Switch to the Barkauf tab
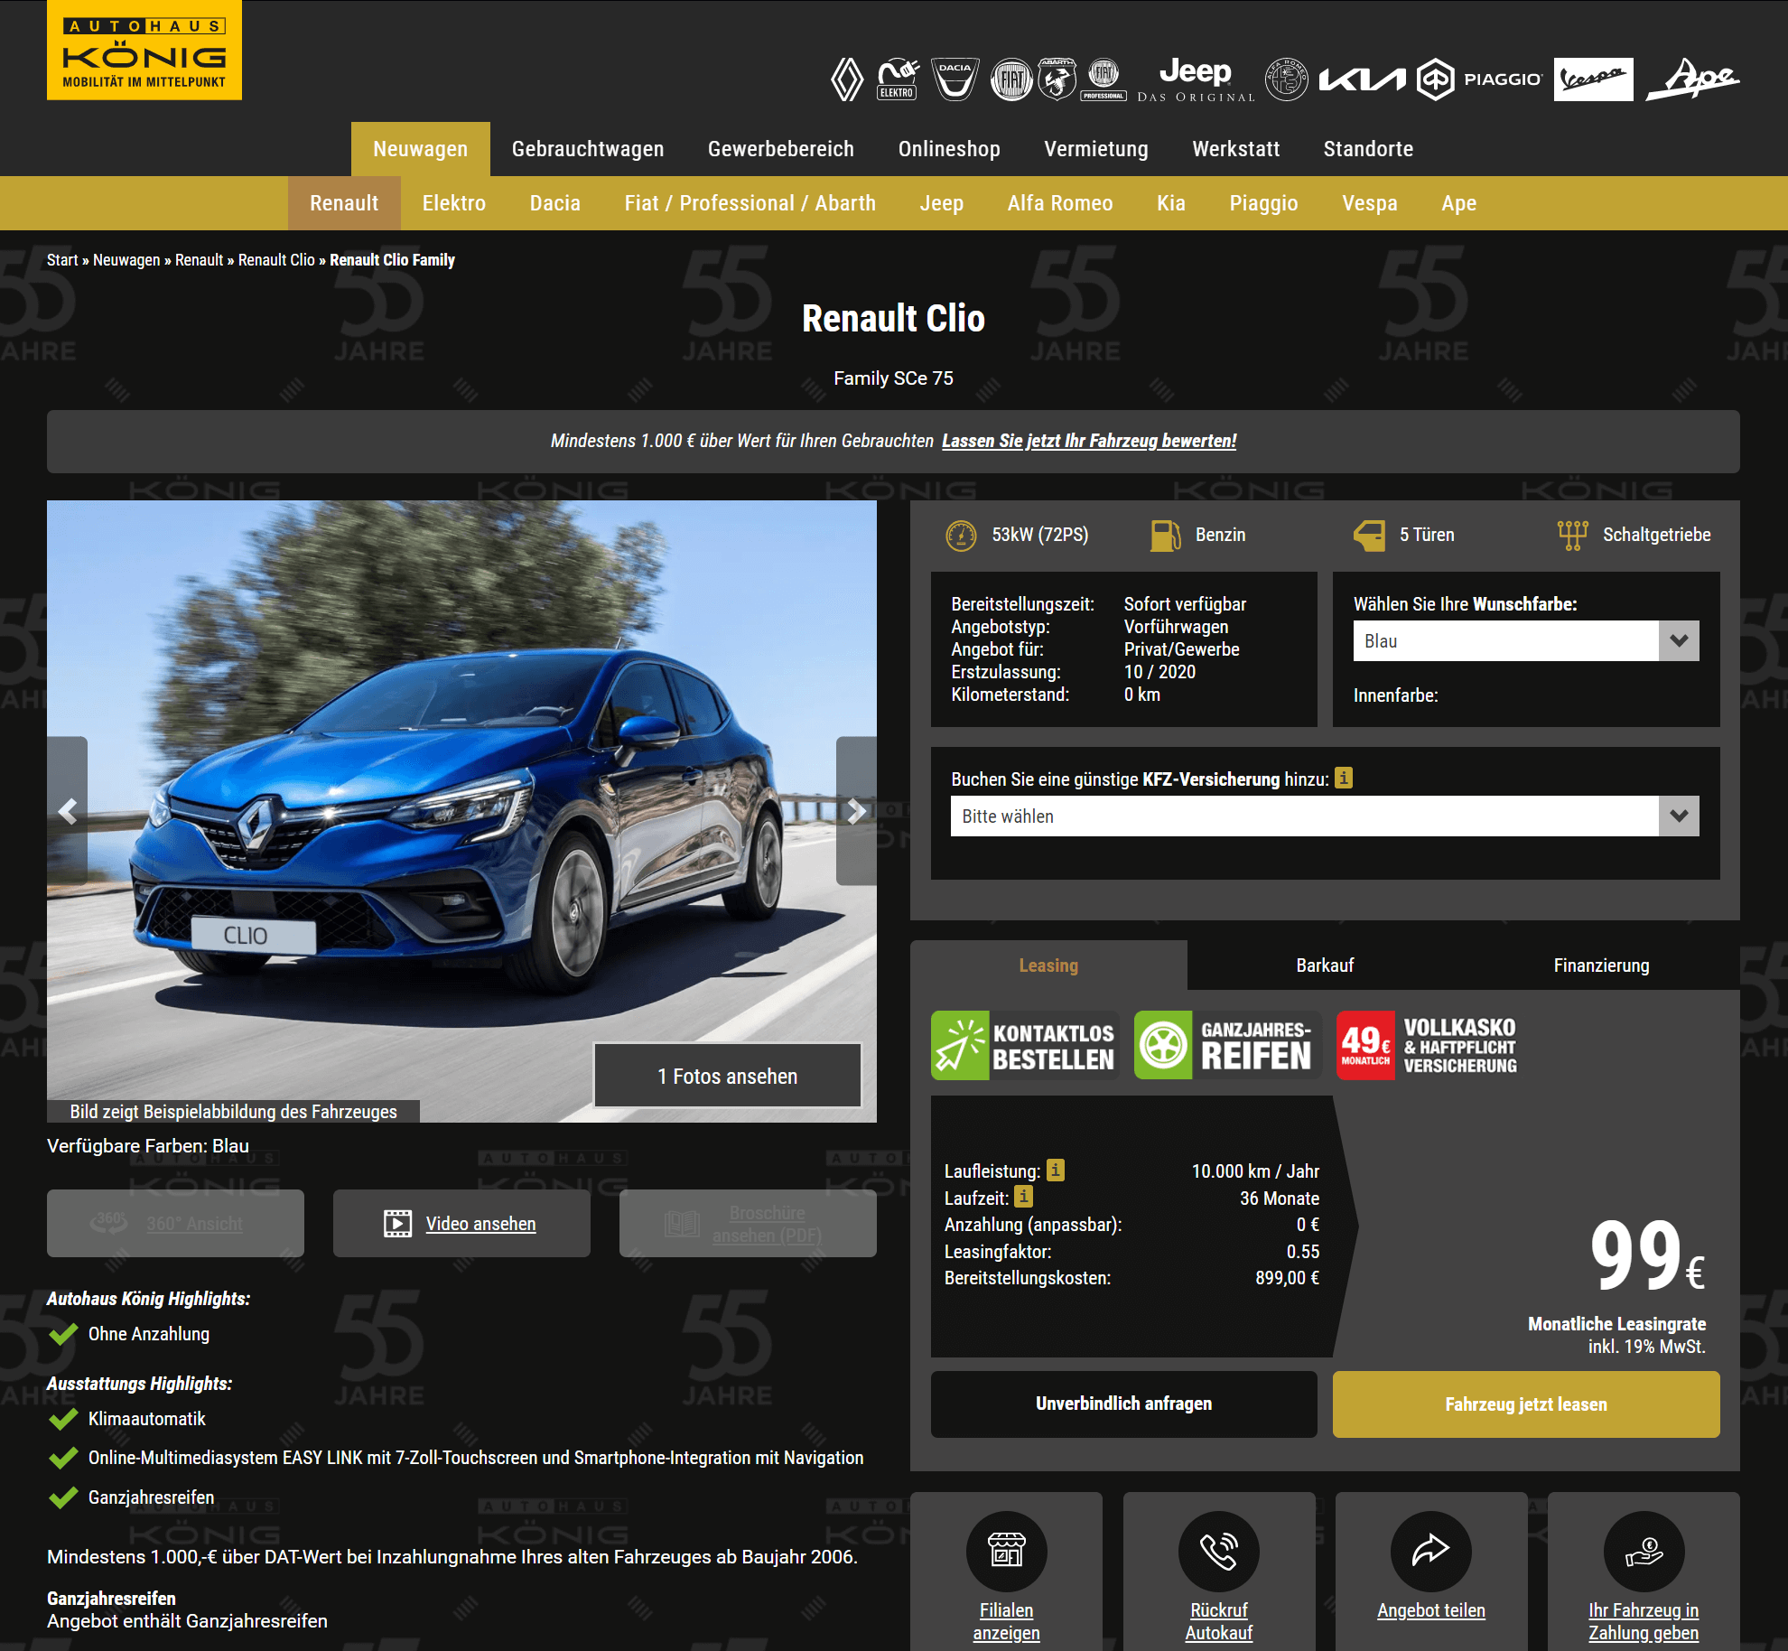1788x1651 pixels. 1325,965
